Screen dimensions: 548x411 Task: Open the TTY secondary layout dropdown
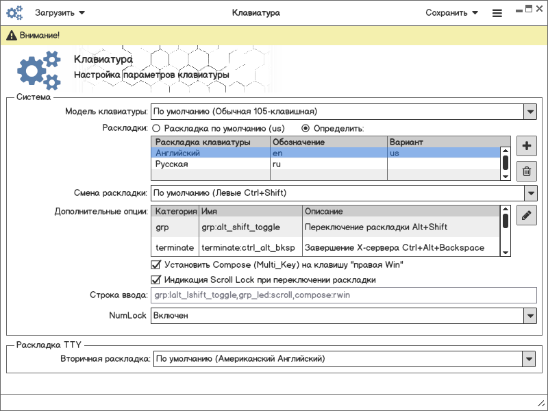click(x=528, y=358)
